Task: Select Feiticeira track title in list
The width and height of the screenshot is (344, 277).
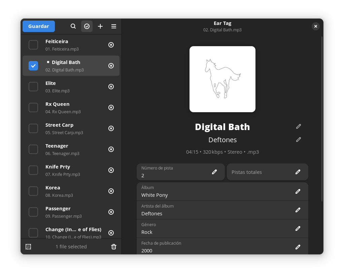Action: point(57,41)
